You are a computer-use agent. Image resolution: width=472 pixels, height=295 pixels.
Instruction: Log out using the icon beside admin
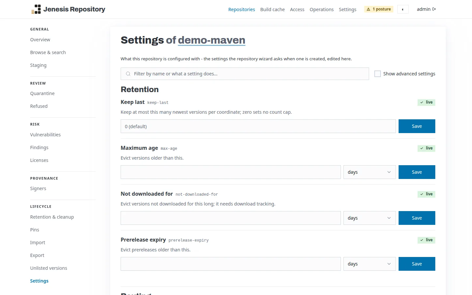pos(434,9)
